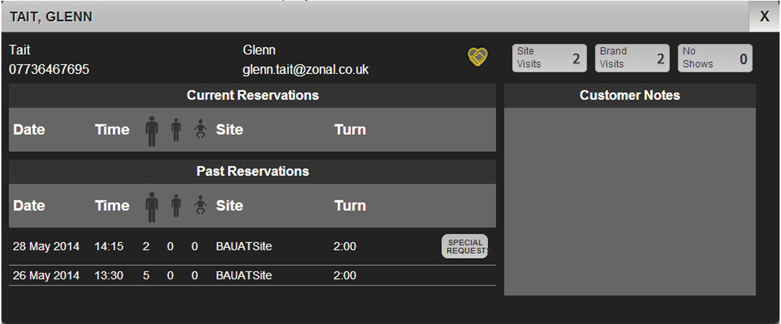Viewport: 781px width, 324px height.
Task: Click the Brand Visits counter
Action: click(632, 58)
